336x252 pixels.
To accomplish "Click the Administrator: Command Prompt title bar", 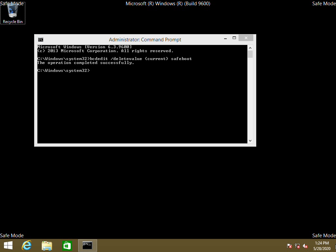I will tap(144, 39).
